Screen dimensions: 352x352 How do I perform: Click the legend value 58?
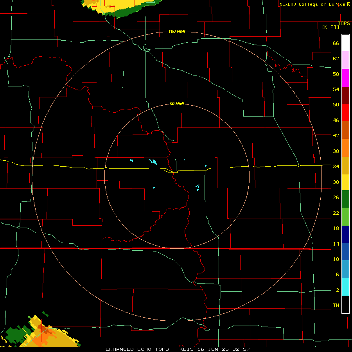click(x=336, y=74)
